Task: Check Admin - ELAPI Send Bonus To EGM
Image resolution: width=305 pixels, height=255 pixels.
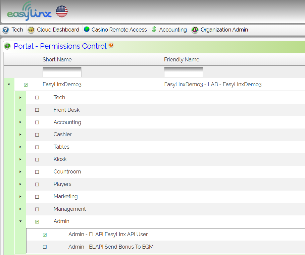Action: coord(45,247)
